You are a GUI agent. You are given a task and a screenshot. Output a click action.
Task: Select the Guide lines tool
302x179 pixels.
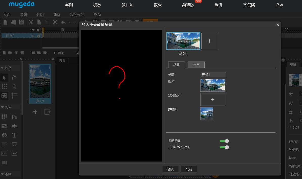click(x=14, y=95)
